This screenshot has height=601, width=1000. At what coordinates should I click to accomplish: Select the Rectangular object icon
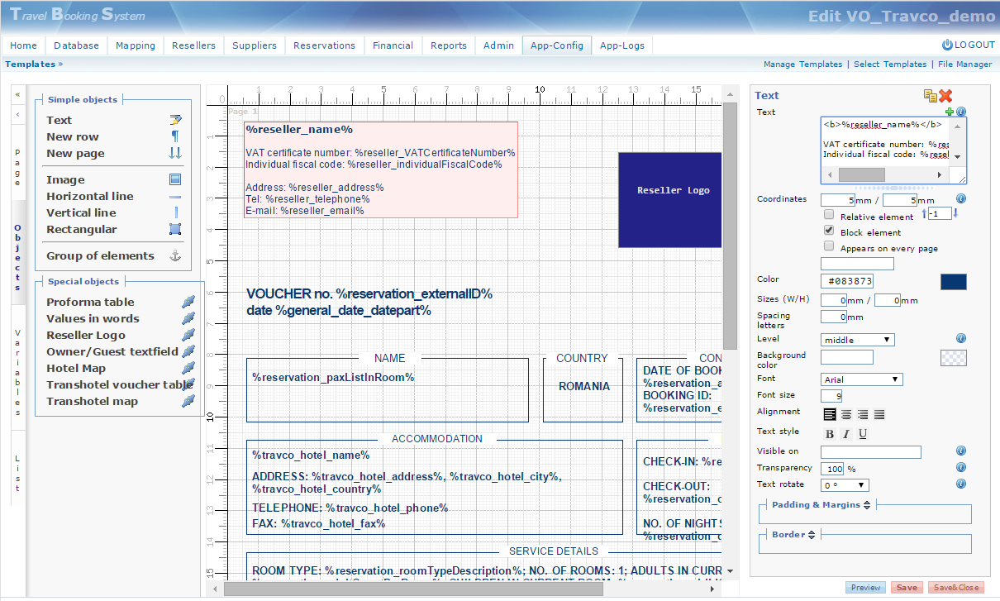174,230
